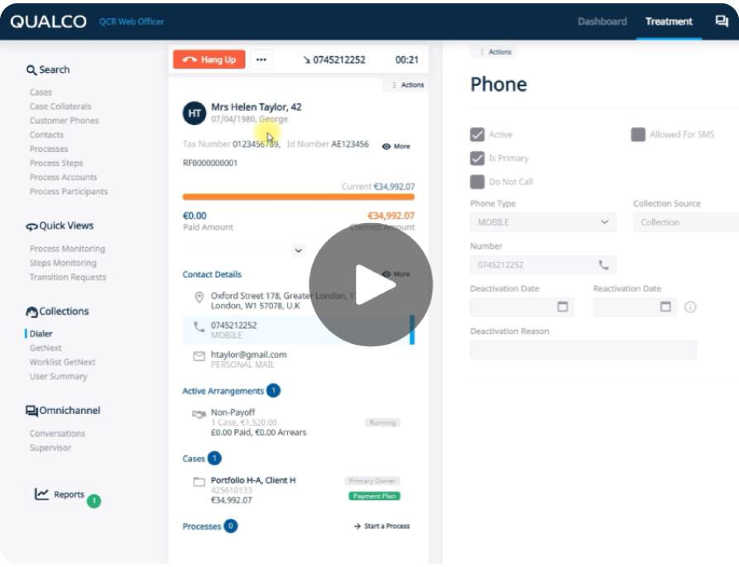Click the info icon near Reactivation Date
Screen dimensions: 739x567
(x=691, y=307)
